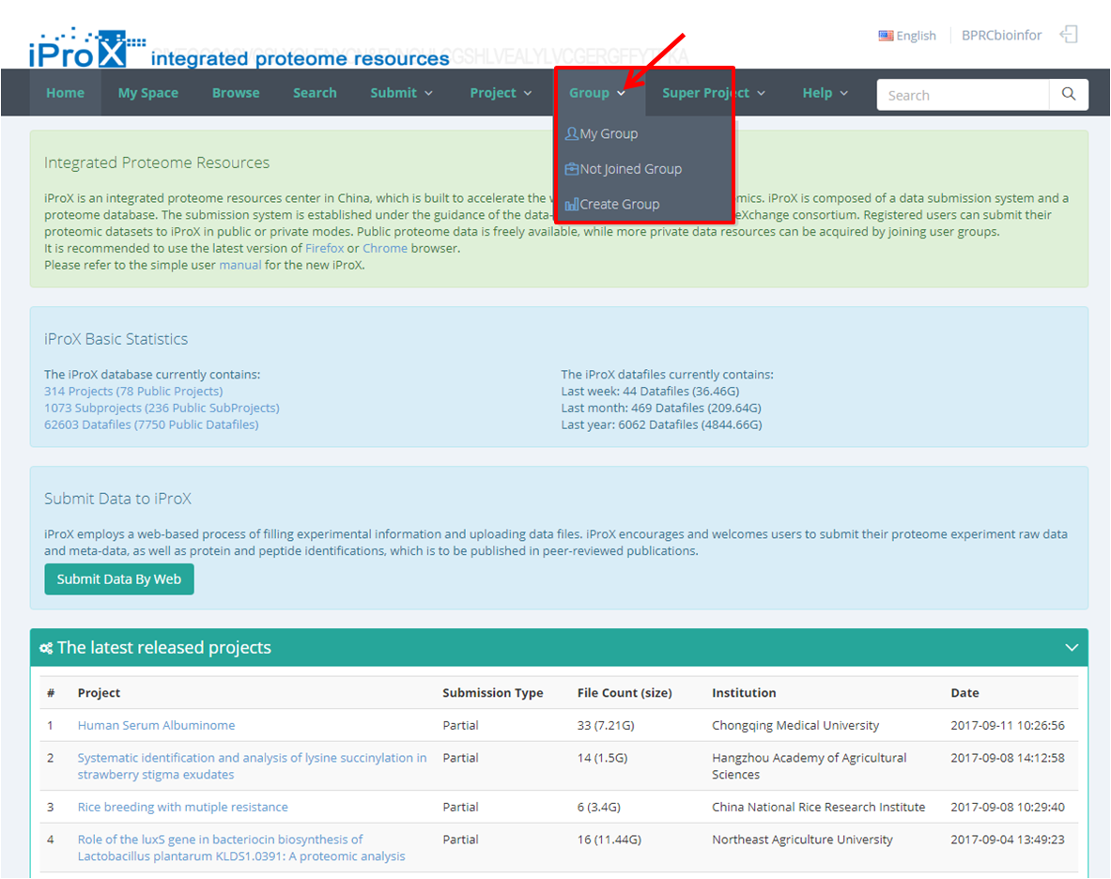Click Chongqing Medical University cell

click(x=795, y=725)
